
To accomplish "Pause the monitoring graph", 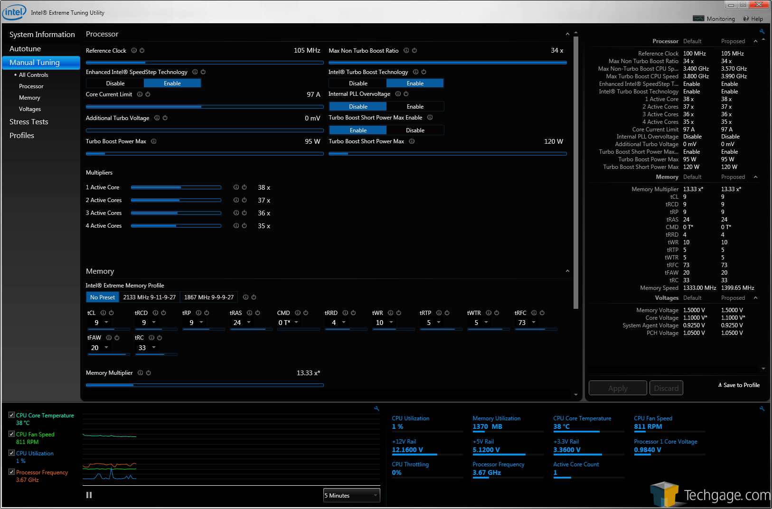I will coord(89,495).
